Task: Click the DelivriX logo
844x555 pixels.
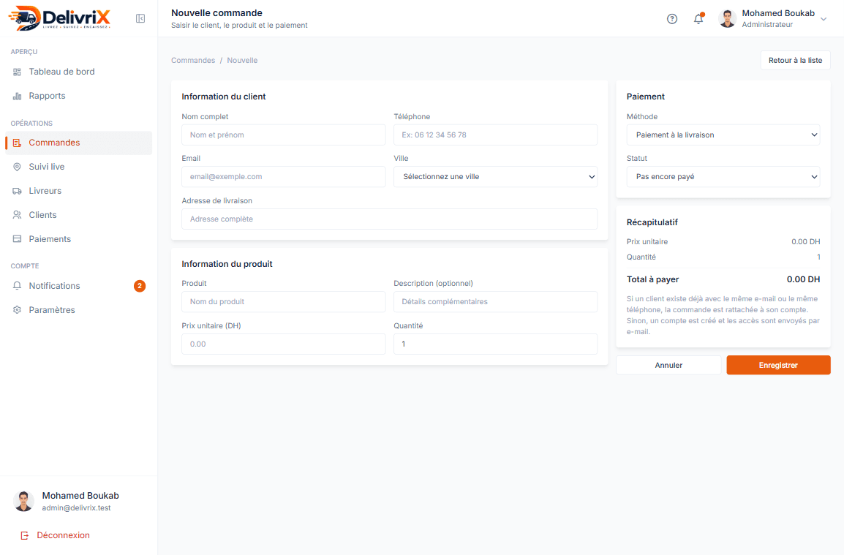Action: click(x=59, y=18)
